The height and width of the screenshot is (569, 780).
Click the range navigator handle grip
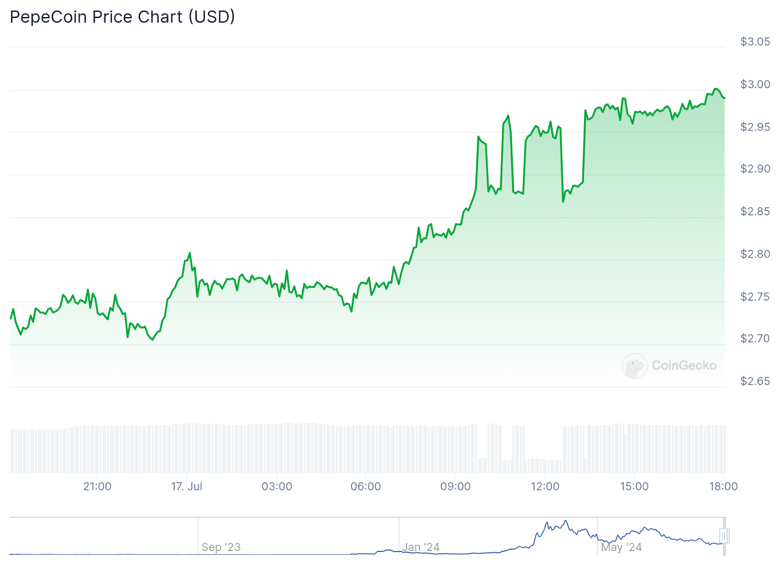pyautogui.click(x=724, y=536)
